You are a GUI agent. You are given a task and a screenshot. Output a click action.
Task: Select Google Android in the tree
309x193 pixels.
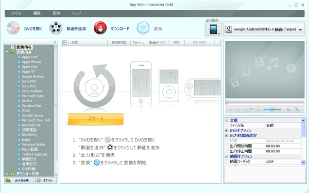(33, 76)
